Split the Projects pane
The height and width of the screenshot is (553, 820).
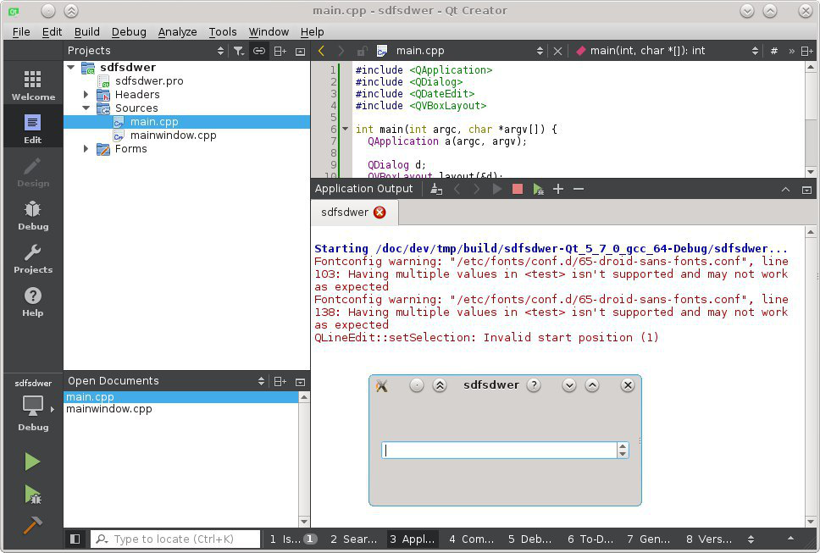point(280,51)
